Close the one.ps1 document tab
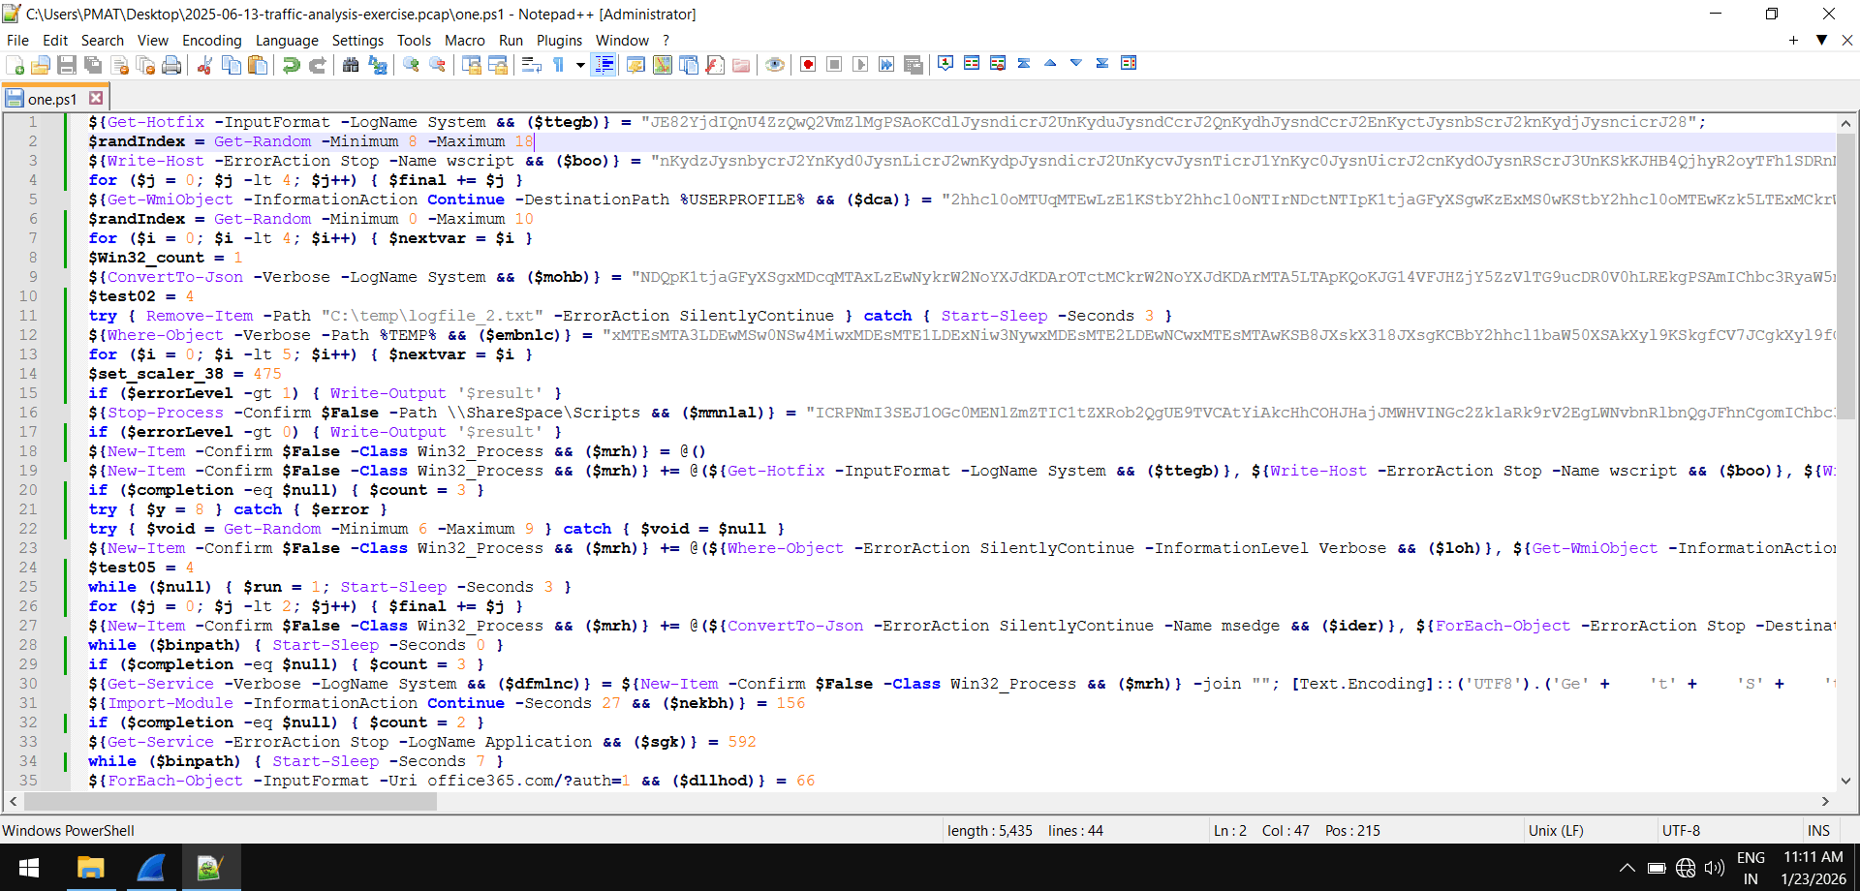The image size is (1860, 891). pos(96,98)
